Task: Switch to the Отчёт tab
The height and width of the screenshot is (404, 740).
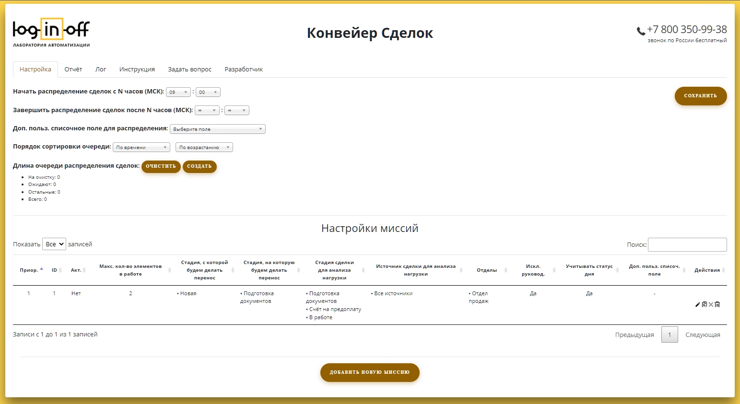Action: coord(73,69)
